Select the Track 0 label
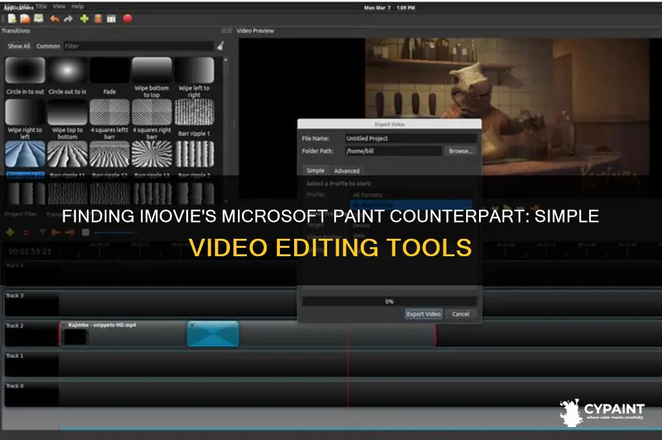 pos(15,386)
